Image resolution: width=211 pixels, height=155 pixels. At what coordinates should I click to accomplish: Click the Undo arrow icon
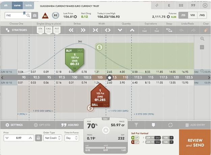point(181,30)
